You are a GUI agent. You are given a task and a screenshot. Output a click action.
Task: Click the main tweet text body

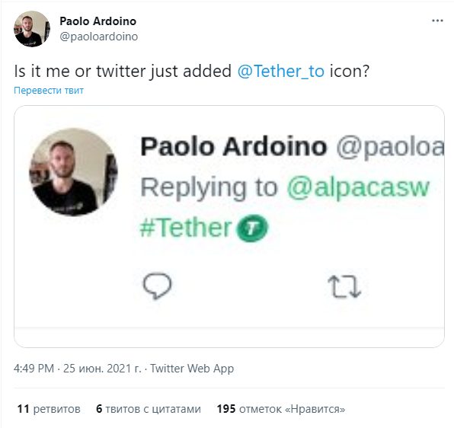192,71
